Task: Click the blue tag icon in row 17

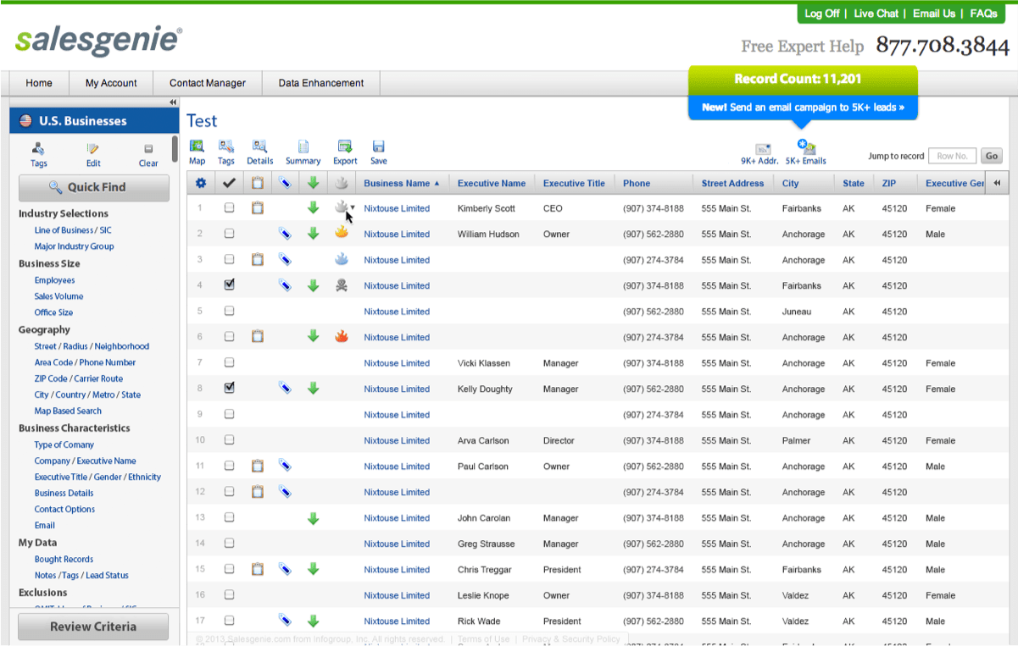Action: click(x=285, y=621)
